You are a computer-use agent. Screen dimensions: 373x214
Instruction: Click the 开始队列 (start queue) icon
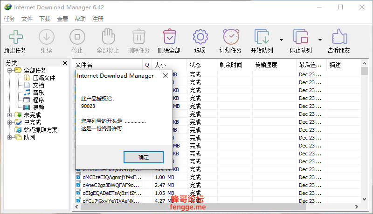click(262, 37)
